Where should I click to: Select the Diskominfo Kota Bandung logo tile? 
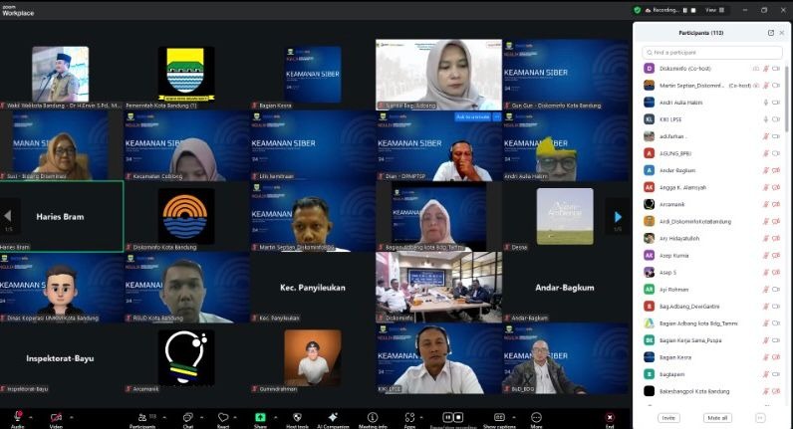(186, 216)
